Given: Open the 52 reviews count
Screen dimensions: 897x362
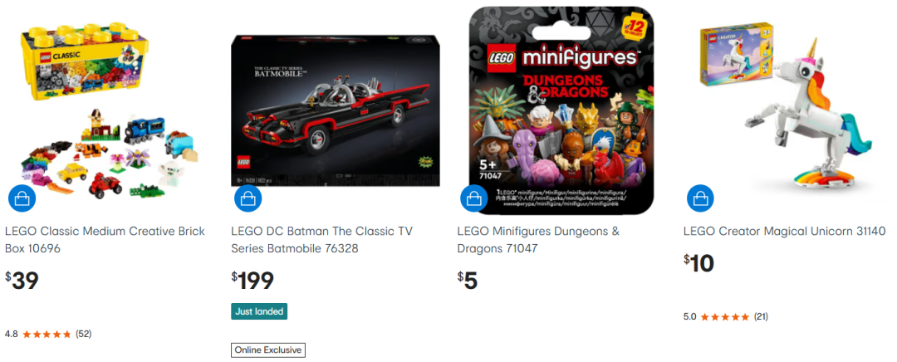Looking at the screenshot, I should pyautogui.click(x=84, y=334).
